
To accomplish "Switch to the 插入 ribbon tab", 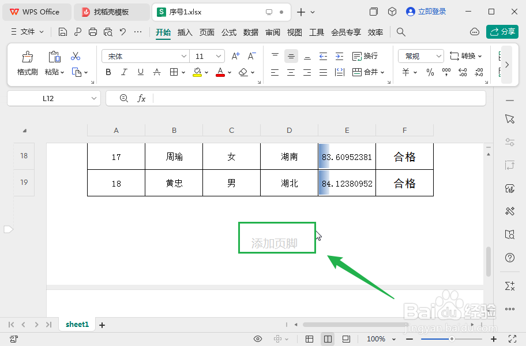I will tap(185, 33).
